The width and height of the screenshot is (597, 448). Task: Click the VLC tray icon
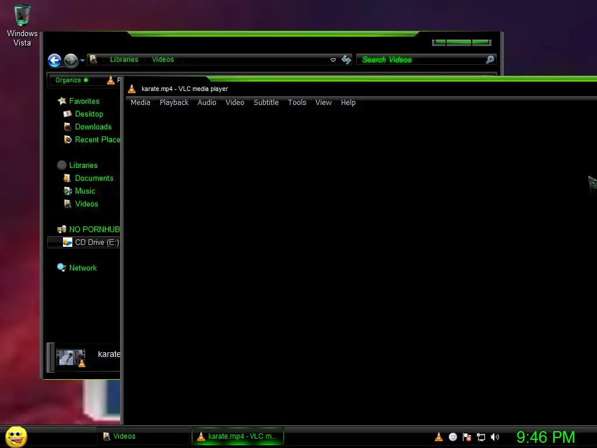(438, 437)
